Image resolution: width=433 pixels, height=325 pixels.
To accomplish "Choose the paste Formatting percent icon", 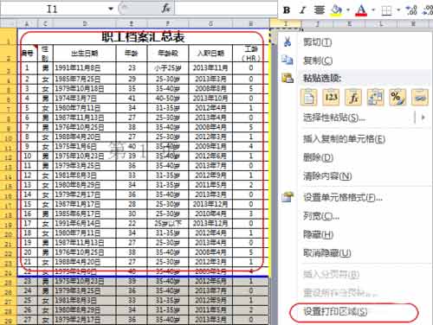I will pos(397,97).
